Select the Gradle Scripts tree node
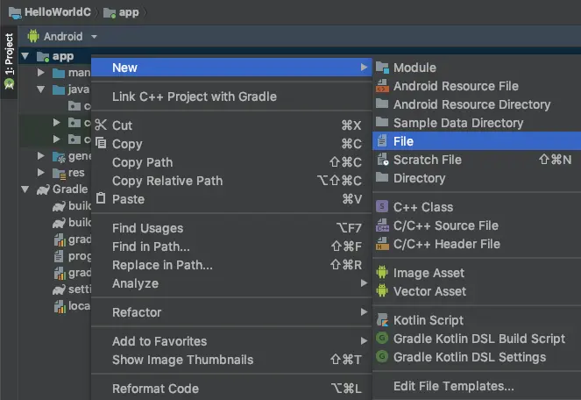This screenshot has height=400, width=581. pyautogui.click(x=68, y=189)
